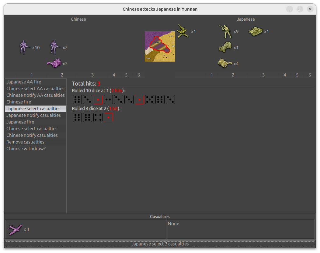Image resolution: width=320 pixels, height=253 pixels.
Task: Click the Chinese infantry x2 unit icon
Action: pyautogui.click(x=55, y=47)
